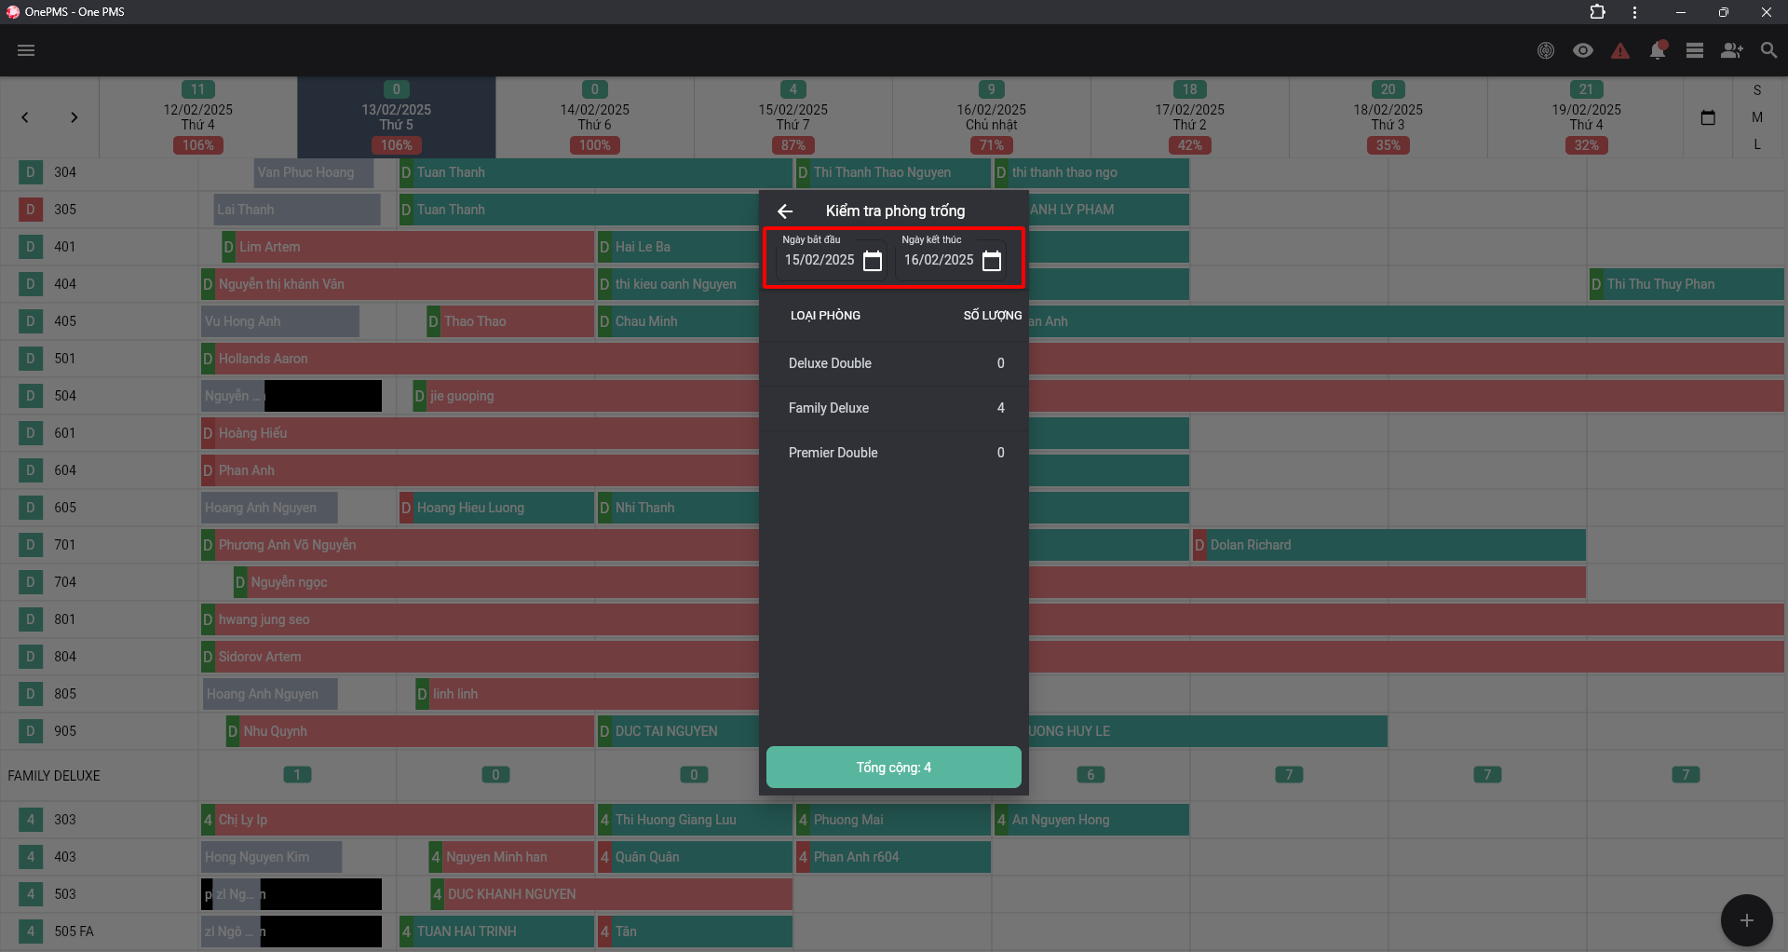
Task: Click the sync refresh circular icon
Action: pos(1546,50)
